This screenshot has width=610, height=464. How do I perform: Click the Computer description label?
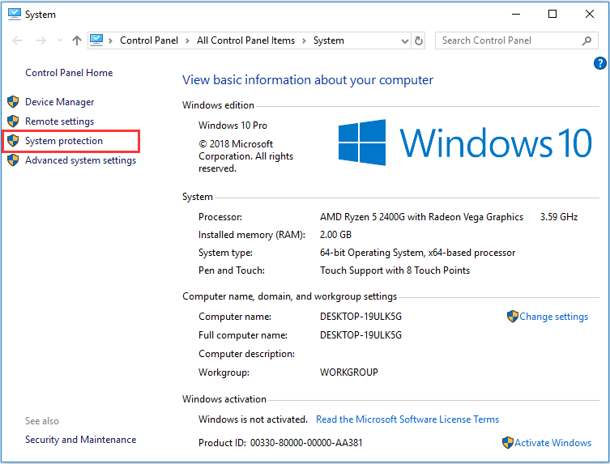click(246, 354)
